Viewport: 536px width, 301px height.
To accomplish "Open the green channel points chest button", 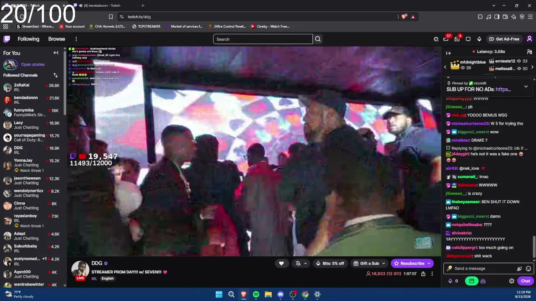I will pos(472,281).
